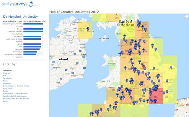Click the Design bar in the chart
The height and width of the screenshot is (117, 189).
pyautogui.click(x=33, y=29)
